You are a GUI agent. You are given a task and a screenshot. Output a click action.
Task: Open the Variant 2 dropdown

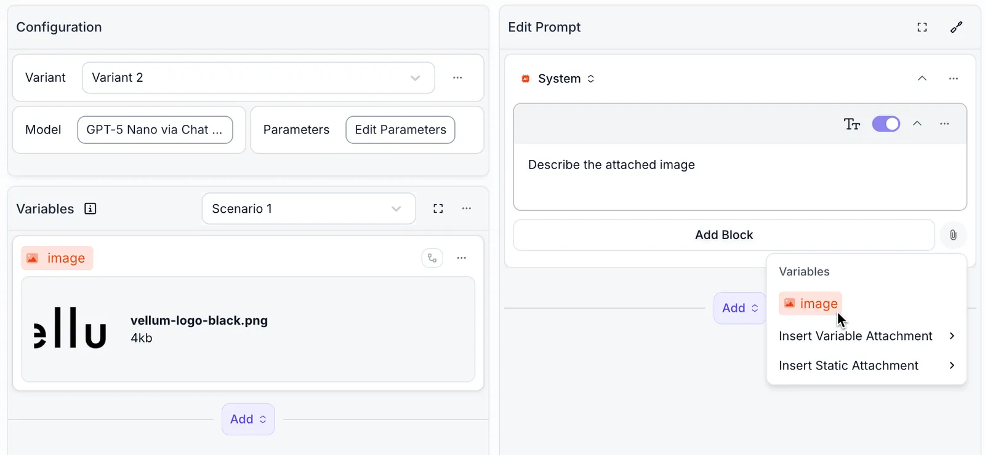[259, 77]
